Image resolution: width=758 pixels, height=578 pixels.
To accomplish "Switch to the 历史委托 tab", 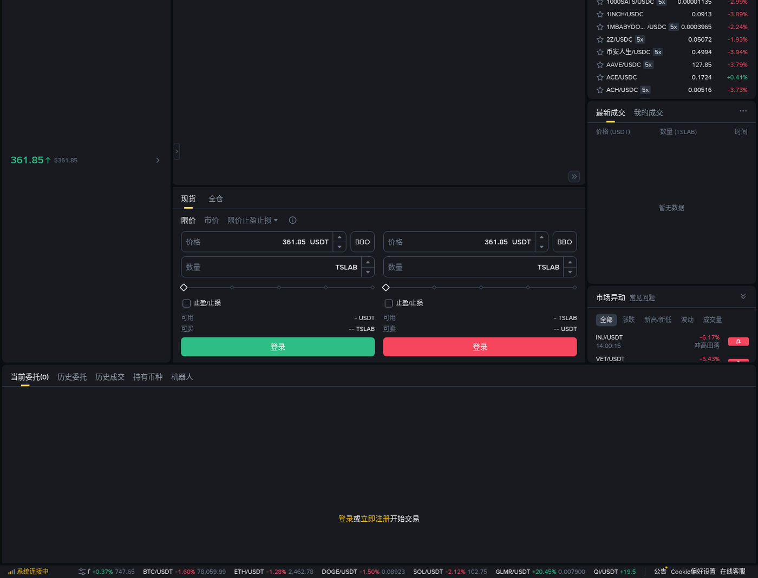I will pyautogui.click(x=72, y=377).
